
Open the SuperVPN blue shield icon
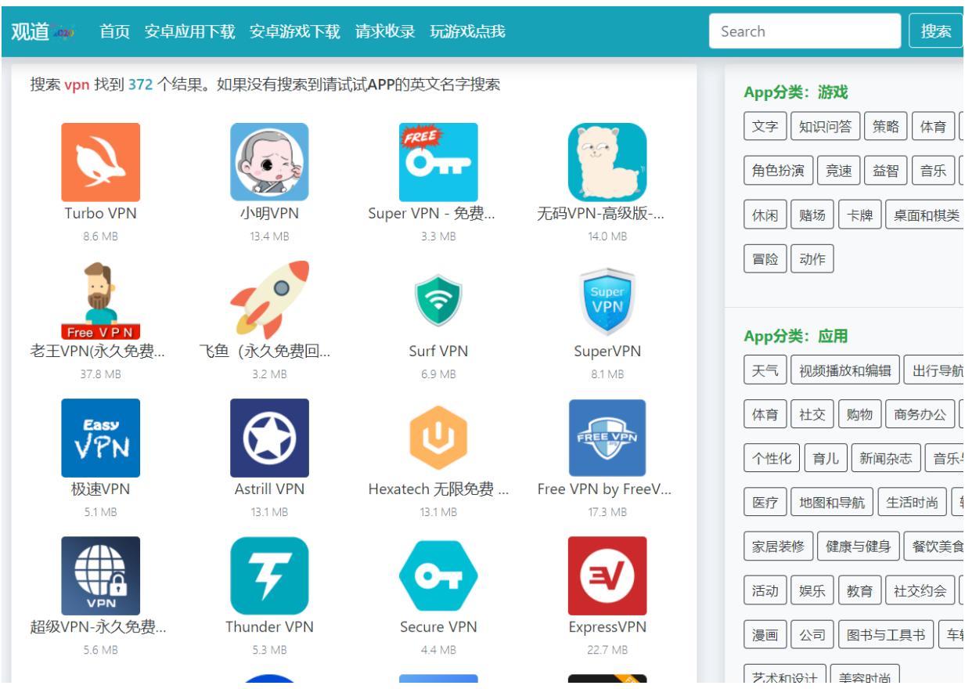[607, 300]
